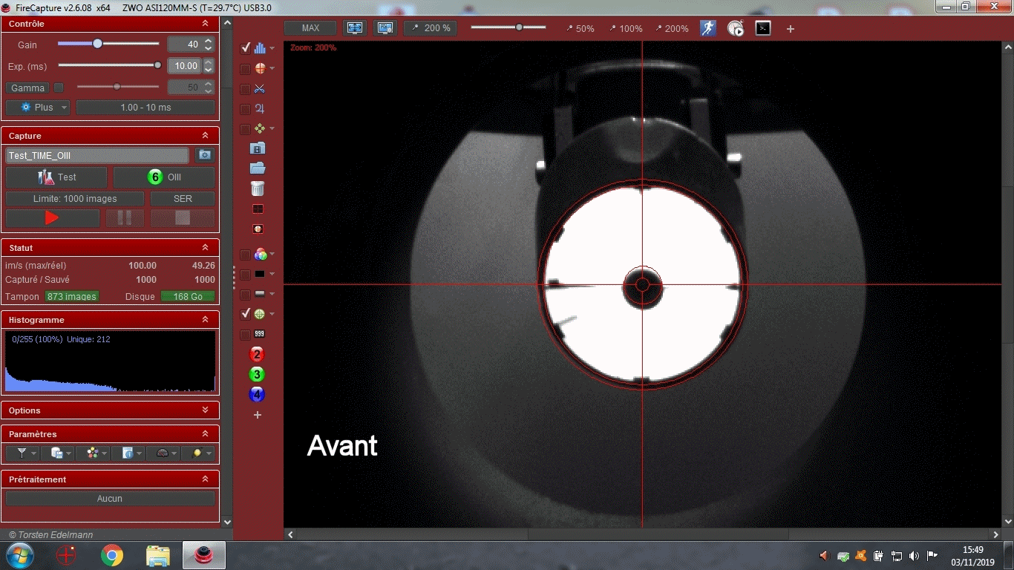Screen dimensions: 1014x570
Task: Click the SER format button
Action: 183,199
